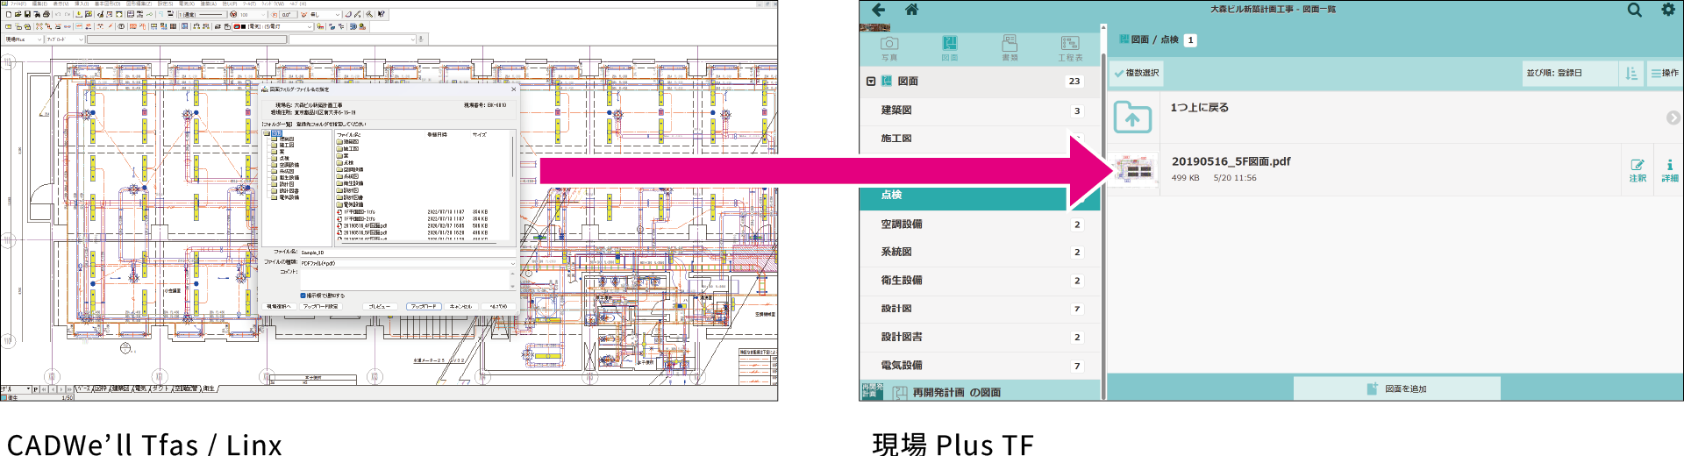Click the アップロード設定 button in dialog
The height and width of the screenshot is (456, 1684).
click(x=320, y=307)
